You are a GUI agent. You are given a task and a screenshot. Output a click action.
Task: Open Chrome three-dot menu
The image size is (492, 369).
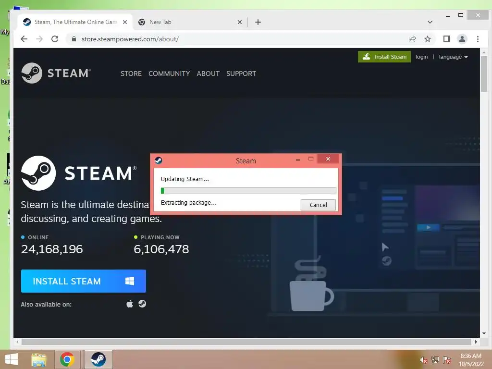478,39
